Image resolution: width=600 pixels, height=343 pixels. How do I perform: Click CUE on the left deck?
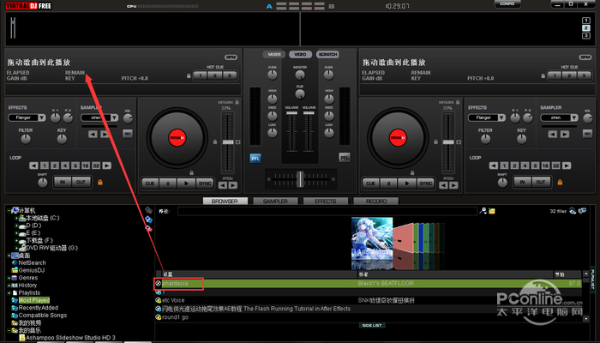pos(150,184)
